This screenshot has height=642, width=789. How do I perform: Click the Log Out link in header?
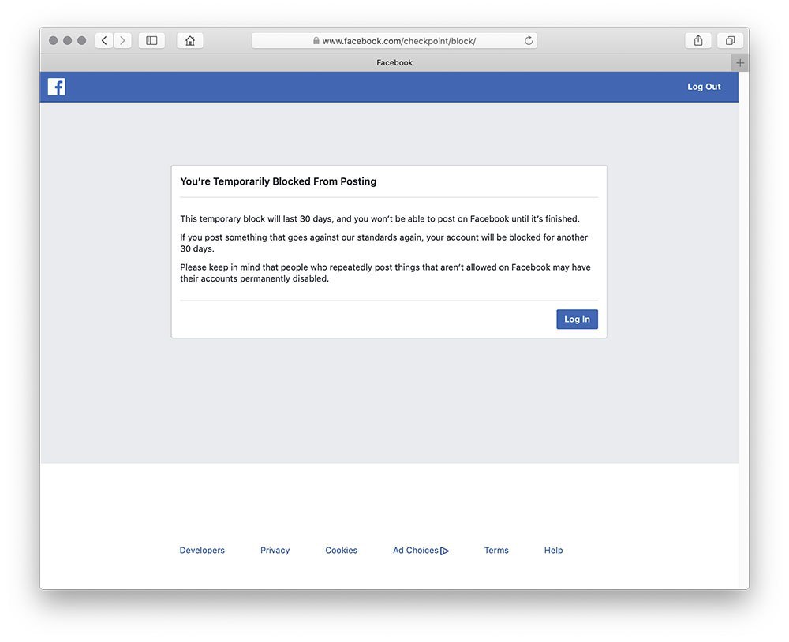(704, 87)
